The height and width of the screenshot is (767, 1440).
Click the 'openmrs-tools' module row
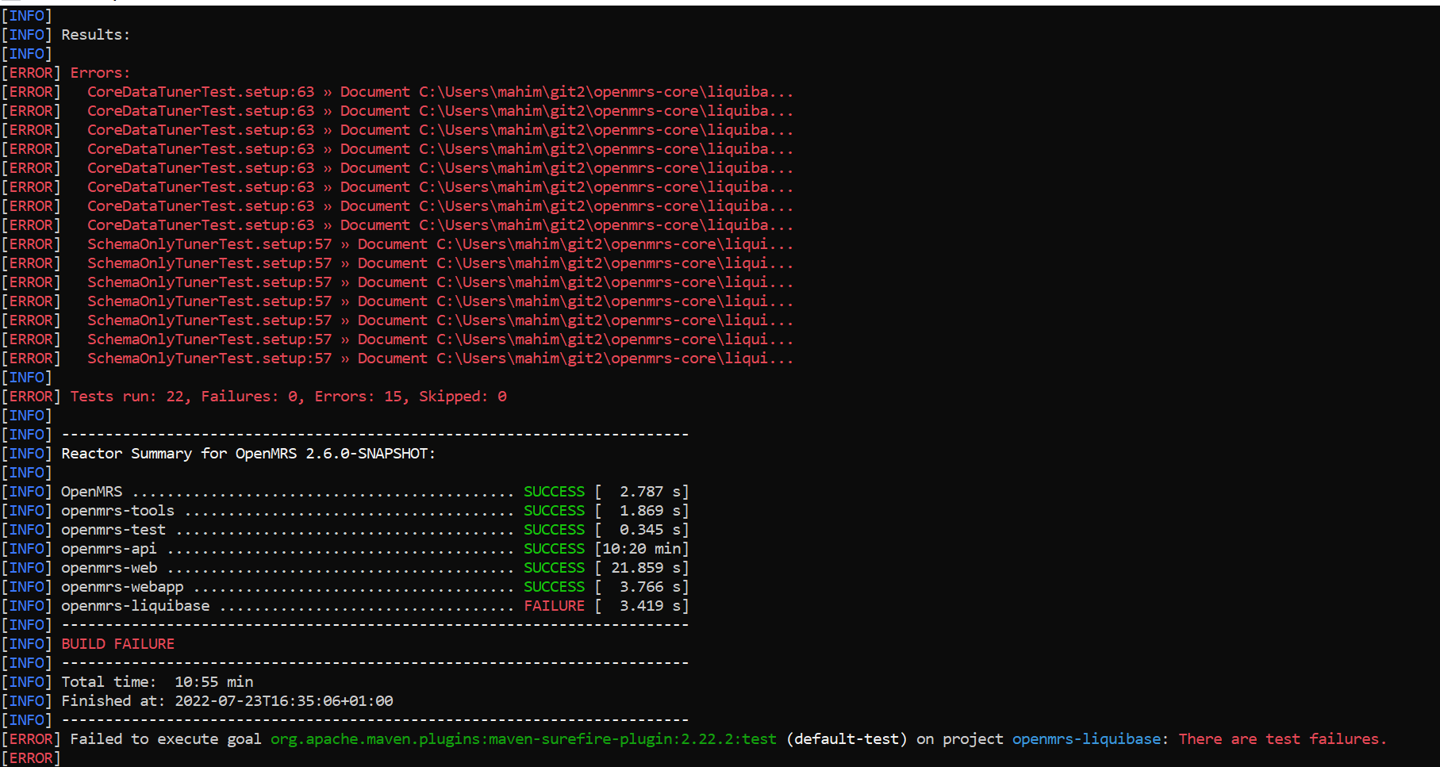pos(375,511)
